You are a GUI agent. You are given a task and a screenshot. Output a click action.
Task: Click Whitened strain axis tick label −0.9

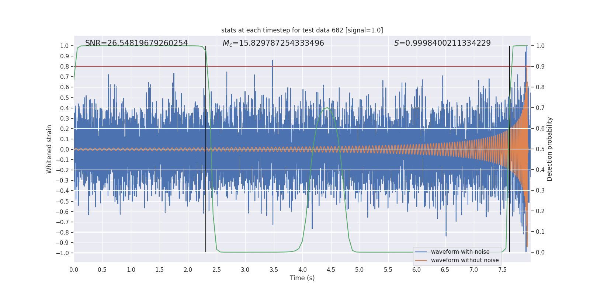click(62, 243)
